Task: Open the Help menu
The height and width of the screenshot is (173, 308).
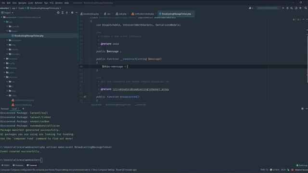Action: pyautogui.click(x=66, y=3)
